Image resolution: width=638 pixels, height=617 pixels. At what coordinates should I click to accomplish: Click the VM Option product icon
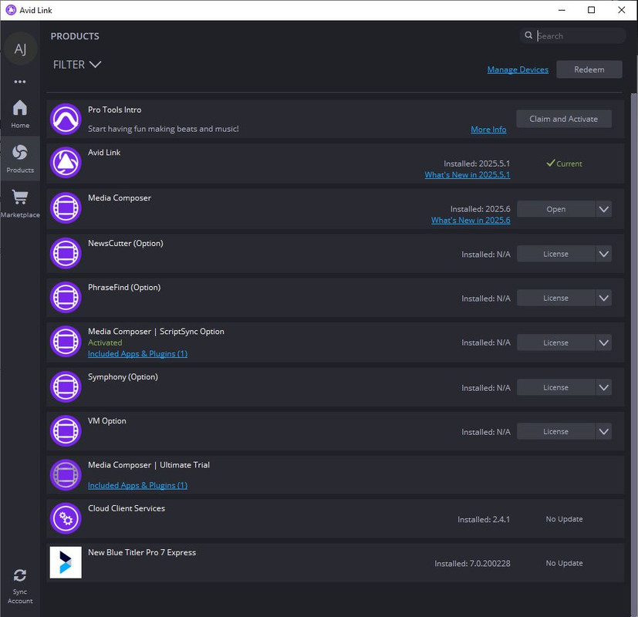click(x=66, y=430)
